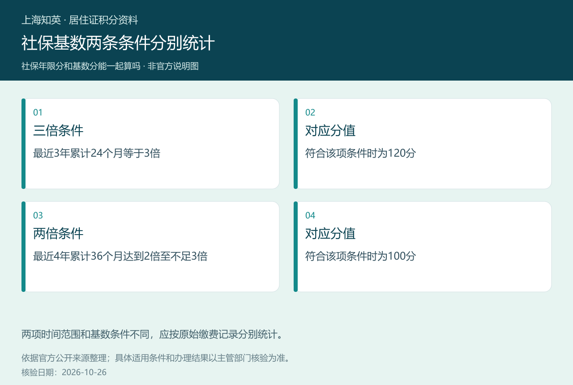Click the header line "上海知英 · 居住证积分资料"
Image resolution: width=573 pixels, height=385 pixels.
[x=80, y=20]
